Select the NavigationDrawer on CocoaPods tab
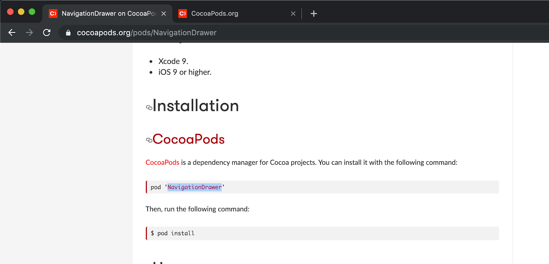Screen dimensions: 549x264 click(108, 14)
